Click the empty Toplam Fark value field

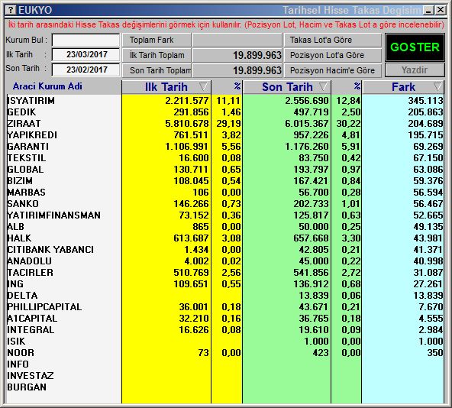point(237,40)
